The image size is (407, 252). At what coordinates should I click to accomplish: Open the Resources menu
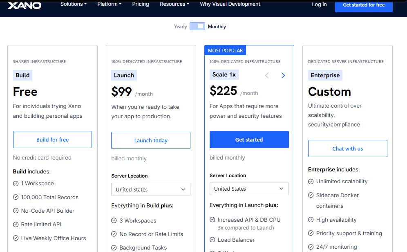click(174, 4)
